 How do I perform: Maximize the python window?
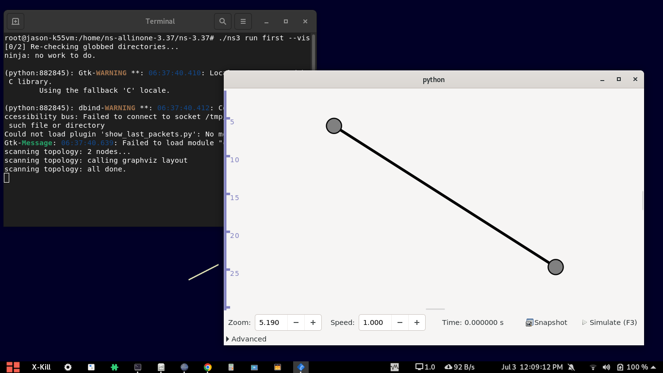[618, 79]
